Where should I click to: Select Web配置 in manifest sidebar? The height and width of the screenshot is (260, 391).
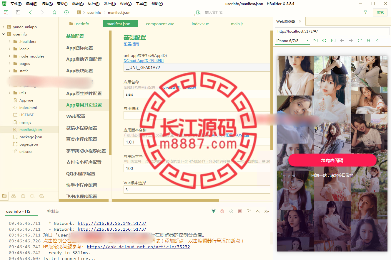click(x=76, y=117)
